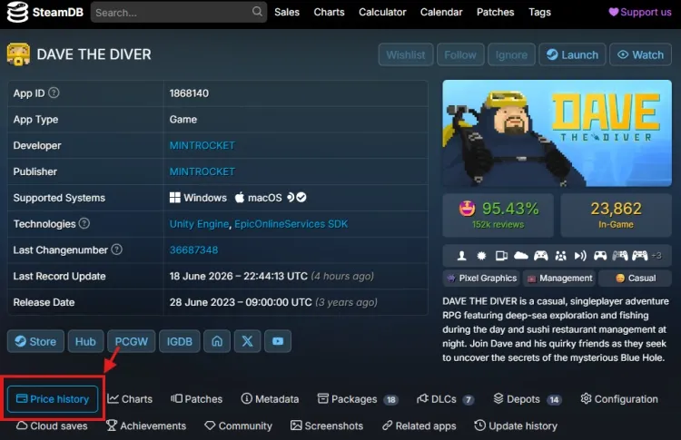
Task: Switch to the Screenshots tab
Action: [x=327, y=425]
